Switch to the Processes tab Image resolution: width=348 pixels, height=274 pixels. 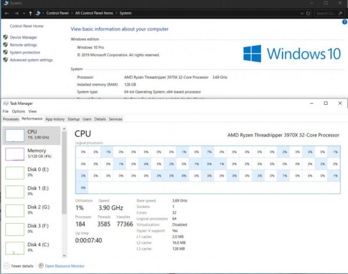(11, 119)
